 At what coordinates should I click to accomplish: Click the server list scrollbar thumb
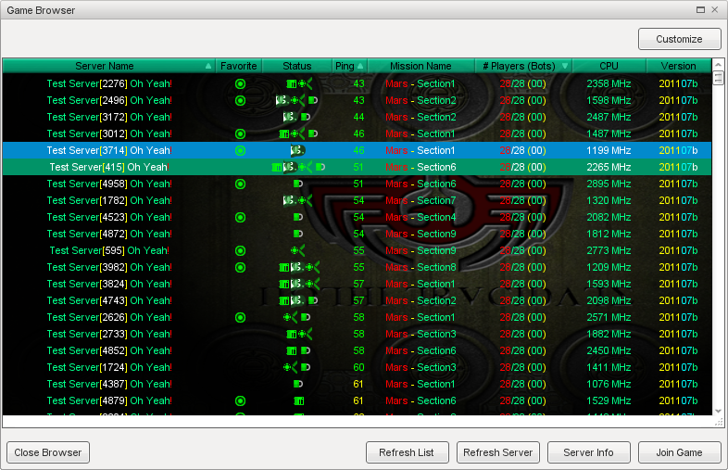tap(718, 78)
